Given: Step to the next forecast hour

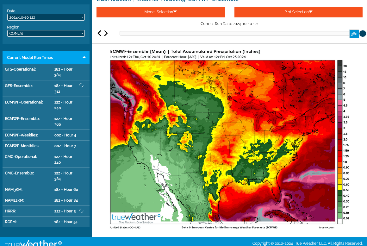Looking at the screenshot, I should 106,33.
